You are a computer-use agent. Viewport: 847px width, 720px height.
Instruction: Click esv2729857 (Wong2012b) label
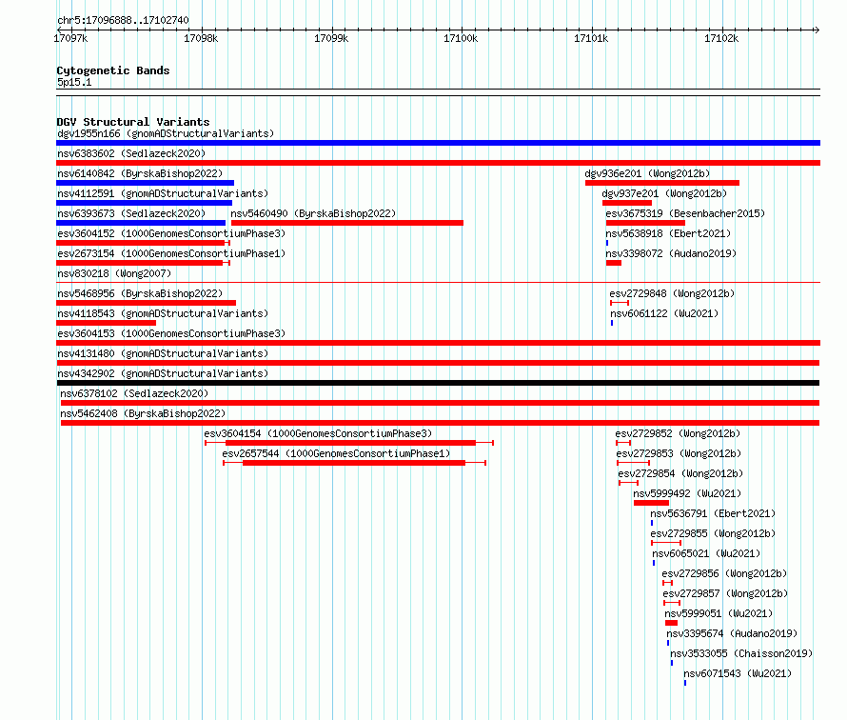[725, 593]
